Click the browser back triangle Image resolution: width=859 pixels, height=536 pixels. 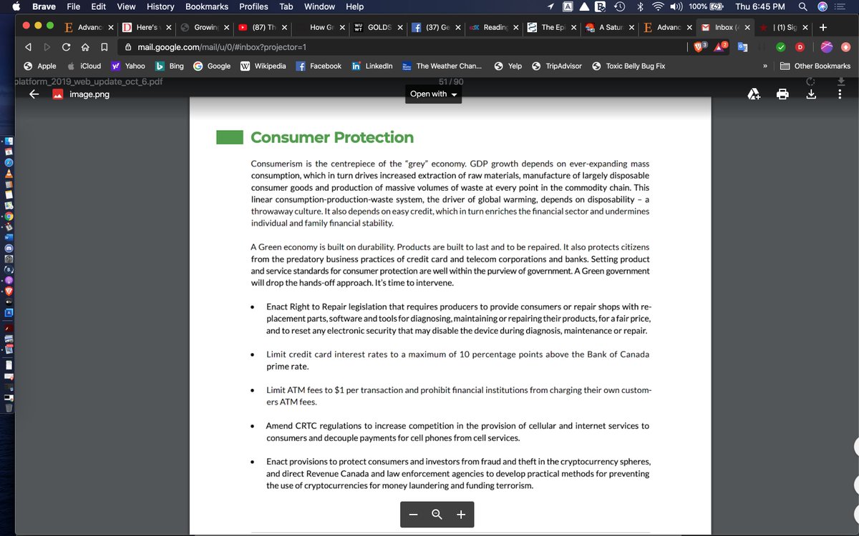[x=29, y=47]
